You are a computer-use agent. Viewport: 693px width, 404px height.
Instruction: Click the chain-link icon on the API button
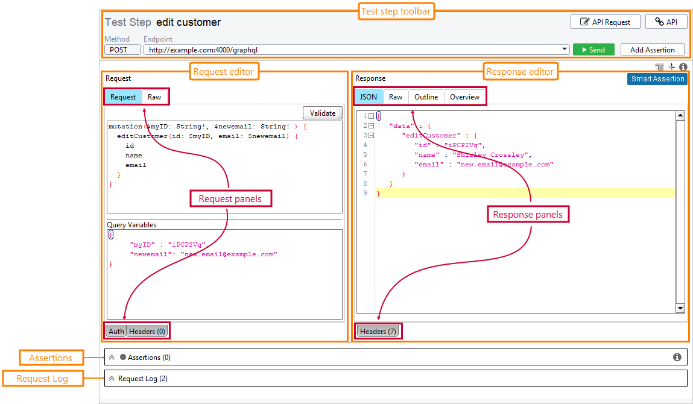coord(659,22)
